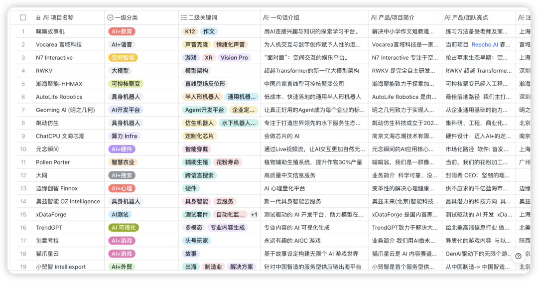This screenshot has height=281, width=538.
Task: Click the 头号玩家 keyword tag
Action: [x=197, y=241]
